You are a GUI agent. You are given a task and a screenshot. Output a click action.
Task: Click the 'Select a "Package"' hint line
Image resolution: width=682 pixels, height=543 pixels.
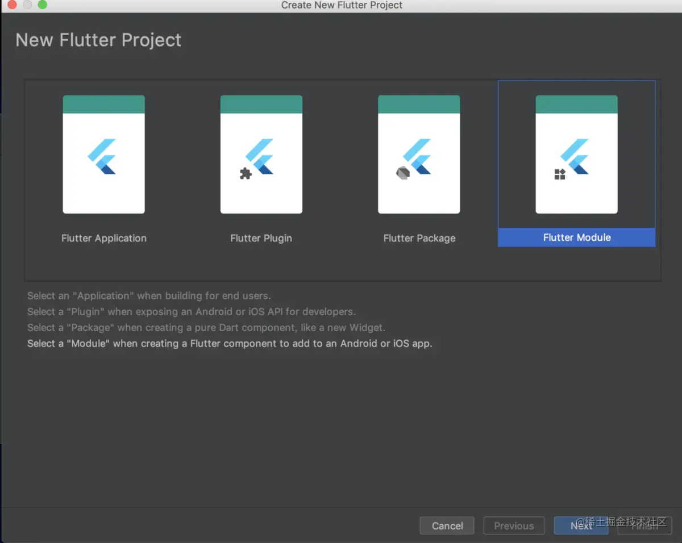point(206,328)
